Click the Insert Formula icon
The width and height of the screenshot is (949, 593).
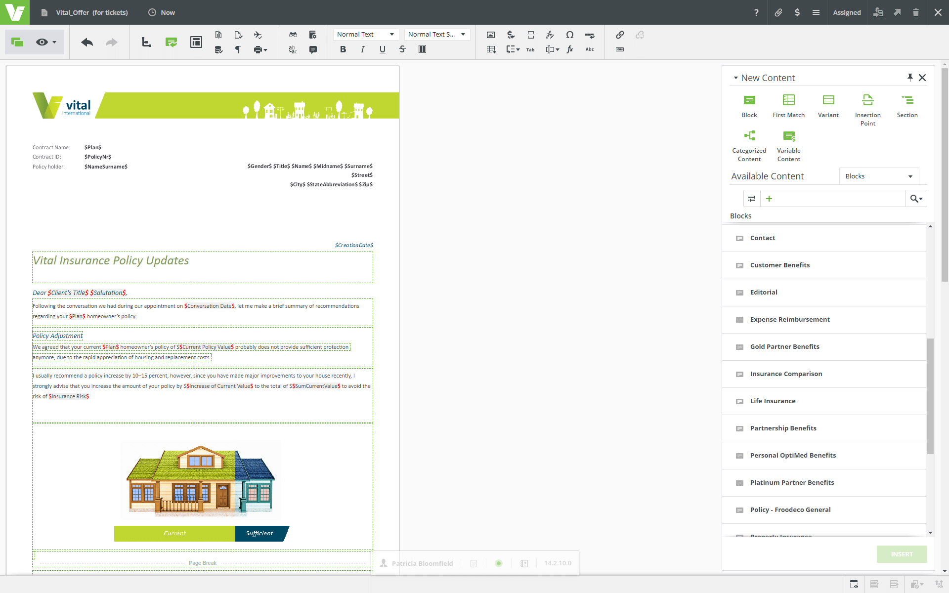(x=570, y=49)
